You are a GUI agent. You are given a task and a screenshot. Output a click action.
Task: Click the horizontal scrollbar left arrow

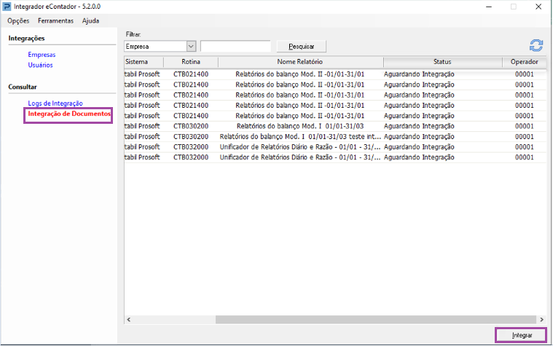(129, 320)
